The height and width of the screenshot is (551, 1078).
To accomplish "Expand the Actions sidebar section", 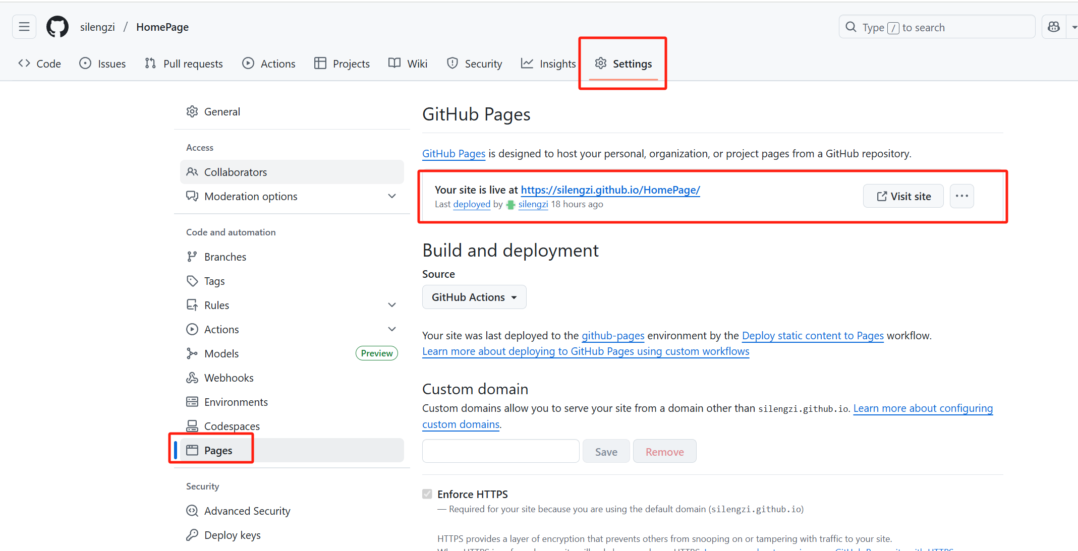I will (x=392, y=329).
